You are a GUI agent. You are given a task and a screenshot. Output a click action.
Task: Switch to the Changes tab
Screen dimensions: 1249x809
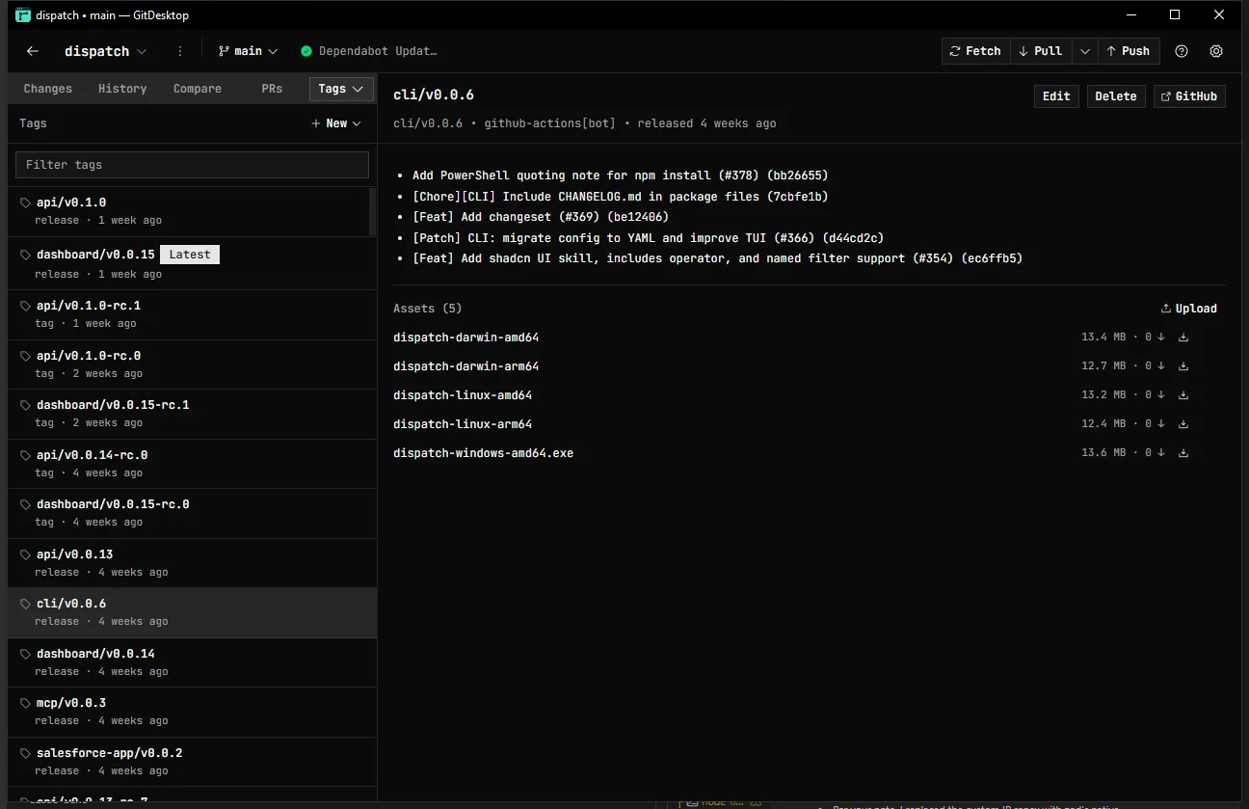tap(48, 89)
